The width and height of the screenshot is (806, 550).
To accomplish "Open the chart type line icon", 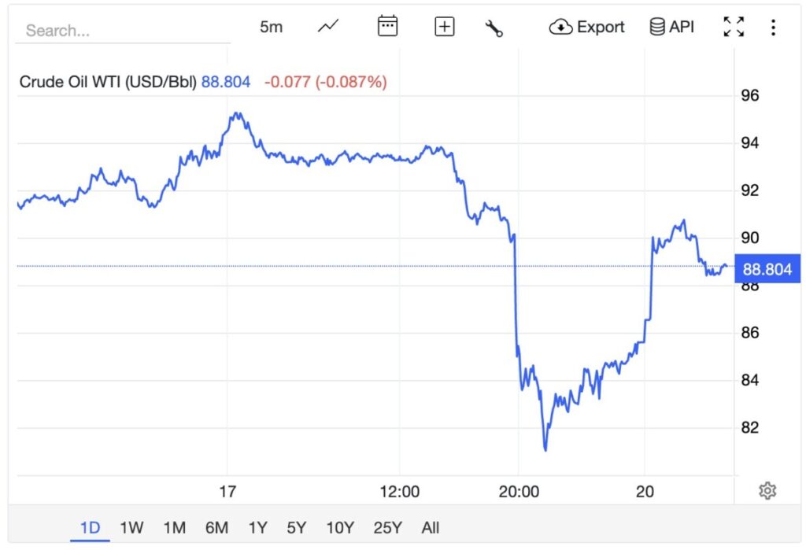I will (x=328, y=27).
